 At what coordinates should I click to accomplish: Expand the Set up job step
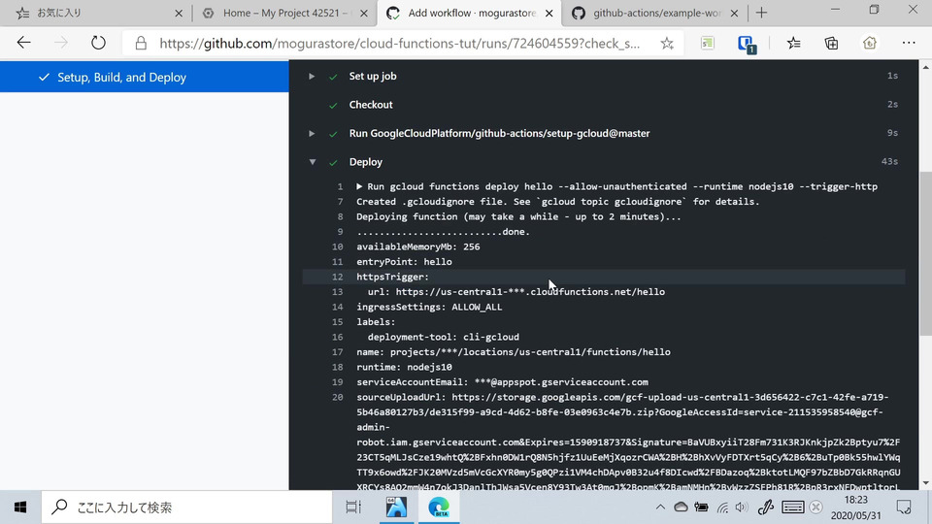[x=312, y=76]
